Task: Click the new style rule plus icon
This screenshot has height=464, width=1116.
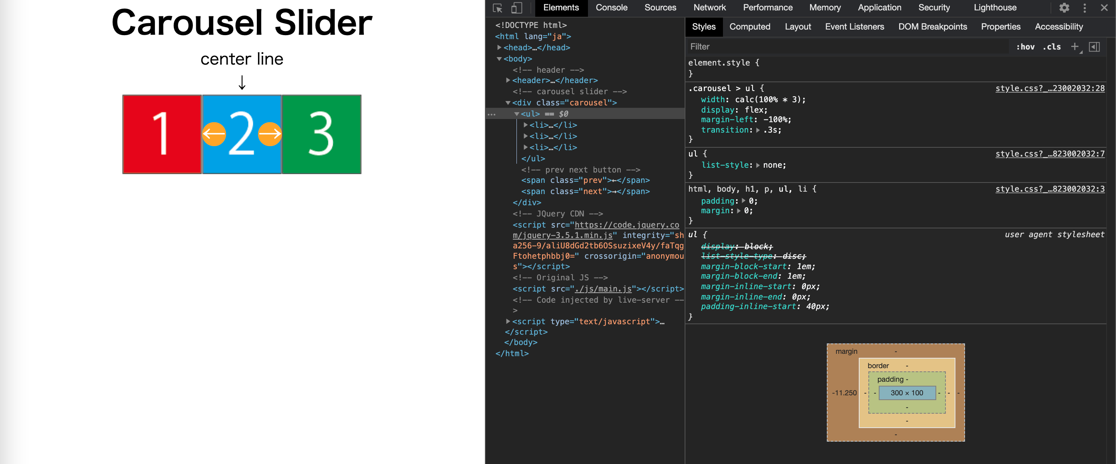Action: 1074,46
